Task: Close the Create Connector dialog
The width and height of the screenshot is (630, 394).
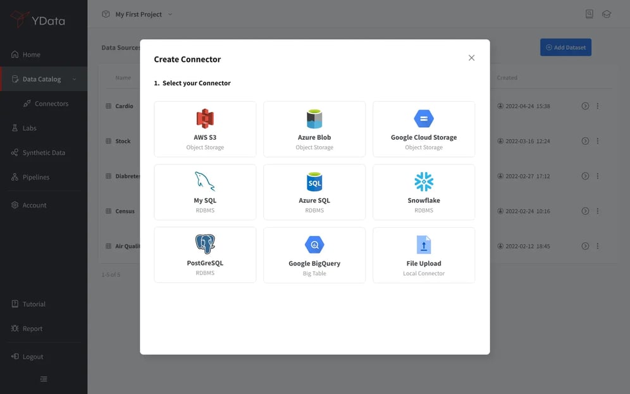Action: [471, 58]
